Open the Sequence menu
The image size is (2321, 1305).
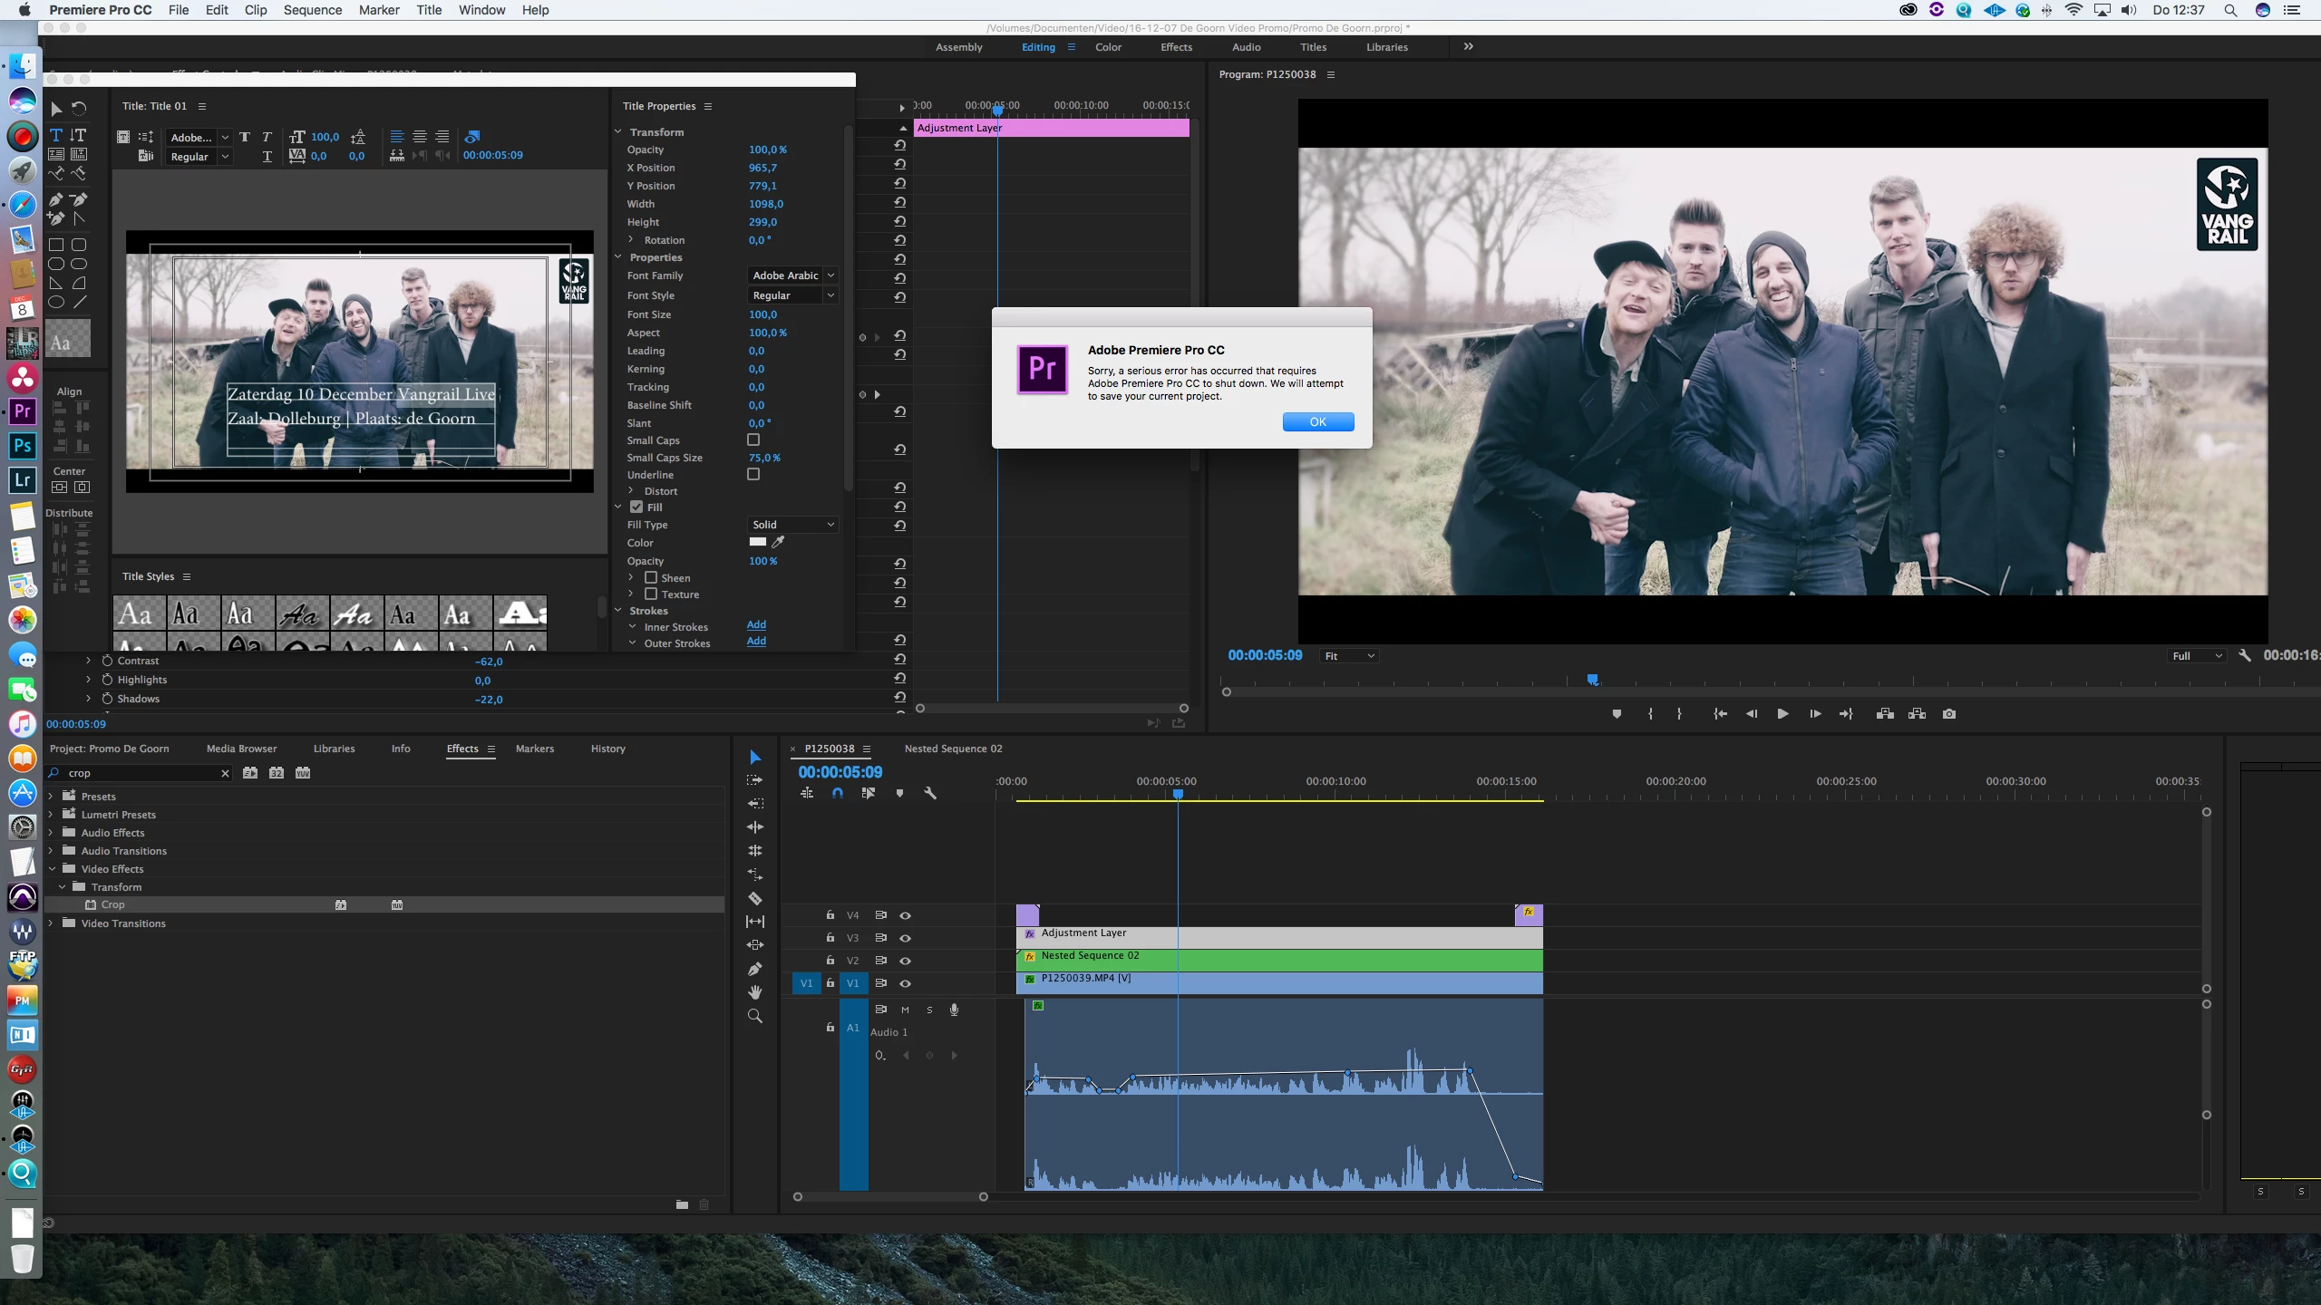tap(312, 10)
